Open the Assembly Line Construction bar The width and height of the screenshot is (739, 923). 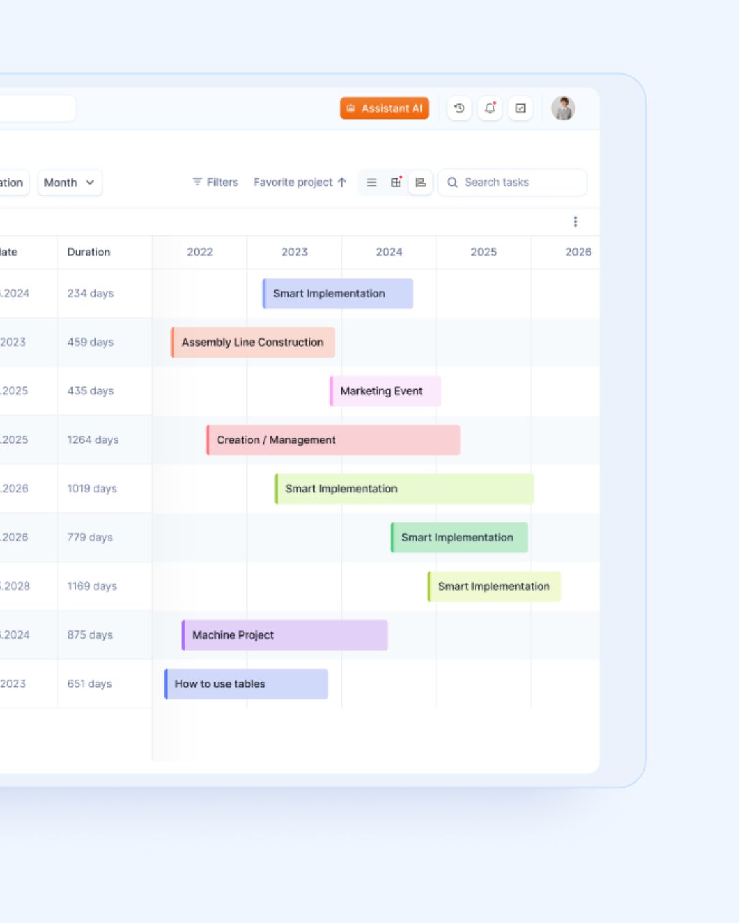pyautogui.click(x=253, y=342)
